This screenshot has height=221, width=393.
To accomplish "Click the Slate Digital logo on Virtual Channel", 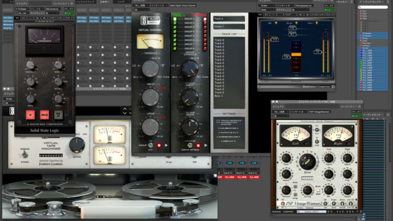I will coord(150,21).
